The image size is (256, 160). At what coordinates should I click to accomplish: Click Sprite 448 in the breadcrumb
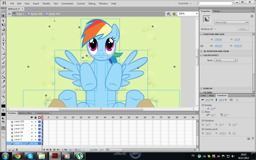pos(35,14)
